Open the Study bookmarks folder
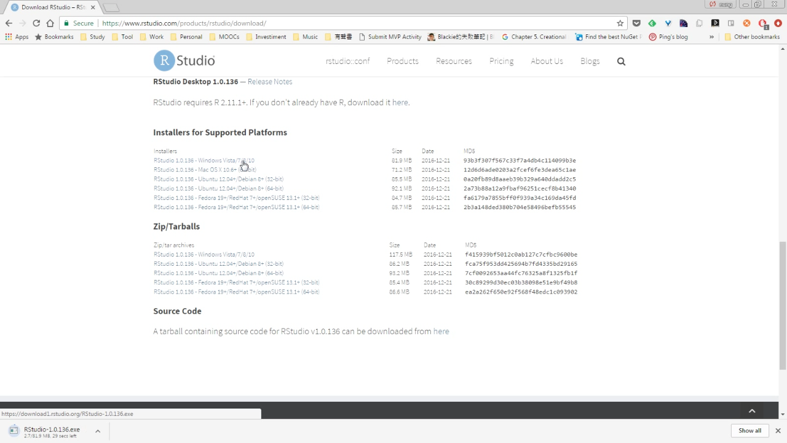The image size is (787, 443). 92,37
